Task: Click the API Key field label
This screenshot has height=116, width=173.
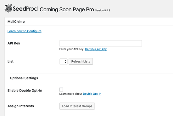Action: (14, 43)
